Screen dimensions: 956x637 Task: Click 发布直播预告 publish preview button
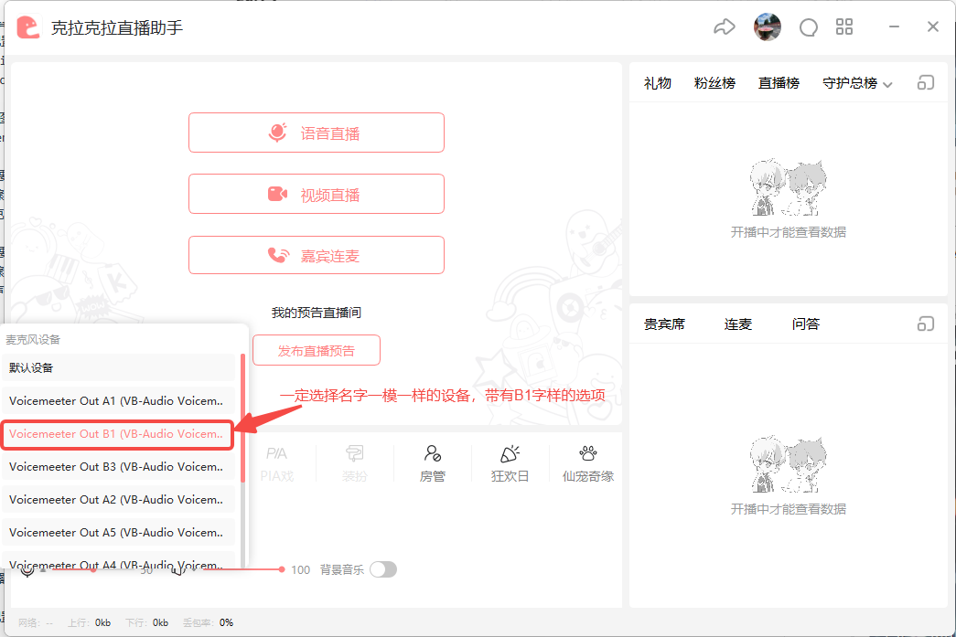coord(317,350)
